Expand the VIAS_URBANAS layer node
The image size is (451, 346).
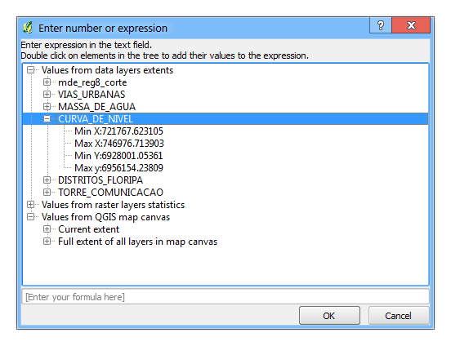click(47, 95)
